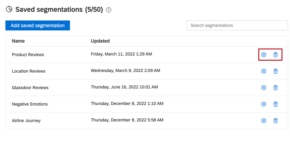Image resolution: width=290 pixels, height=145 pixels.
Task: Delete the Glassdoor Reviews segmentation
Action: [276, 88]
